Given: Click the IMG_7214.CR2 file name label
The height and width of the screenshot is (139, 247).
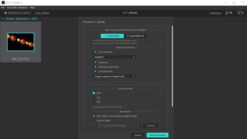Looking at the screenshot, I should tap(20, 59).
